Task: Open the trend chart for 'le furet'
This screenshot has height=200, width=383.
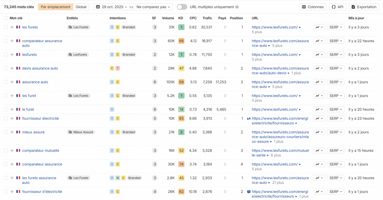Action: (319, 109)
